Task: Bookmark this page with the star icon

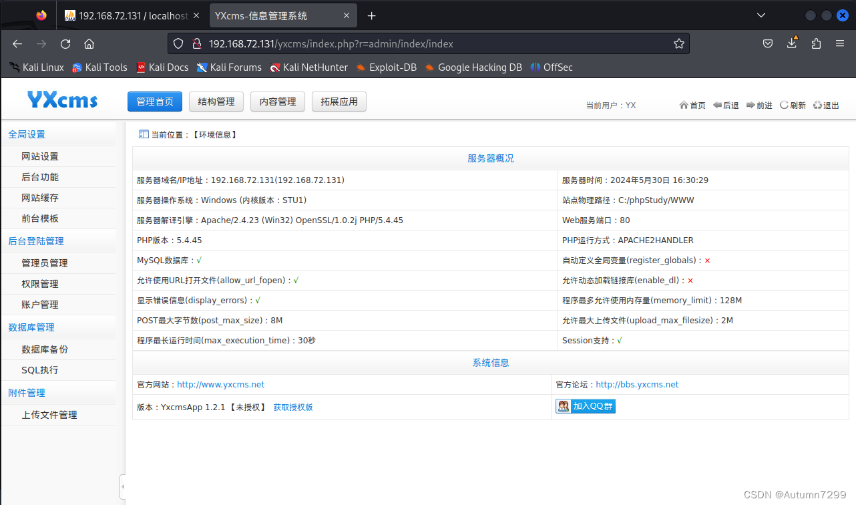Action: pos(679,44)
